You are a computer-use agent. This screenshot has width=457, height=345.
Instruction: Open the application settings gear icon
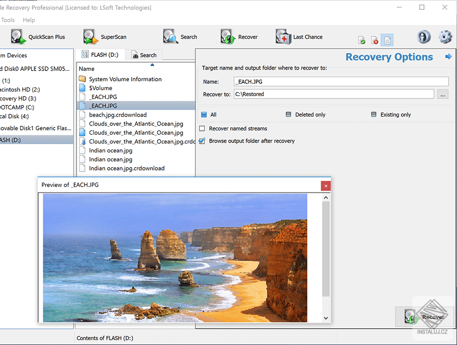(x=445, y=37)
